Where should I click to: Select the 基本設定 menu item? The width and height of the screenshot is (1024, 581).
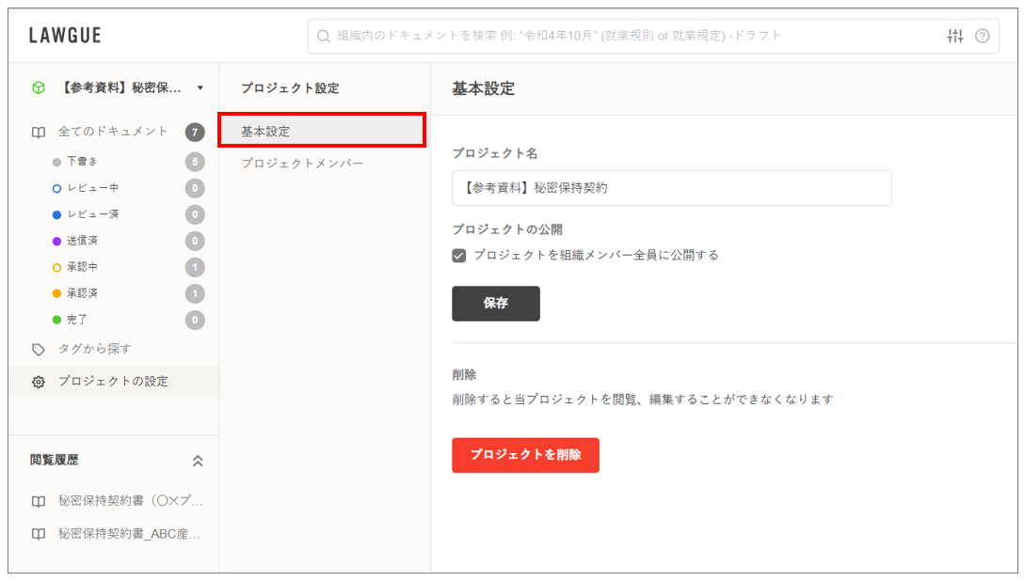pyautogui.click(x=321, y=131)
